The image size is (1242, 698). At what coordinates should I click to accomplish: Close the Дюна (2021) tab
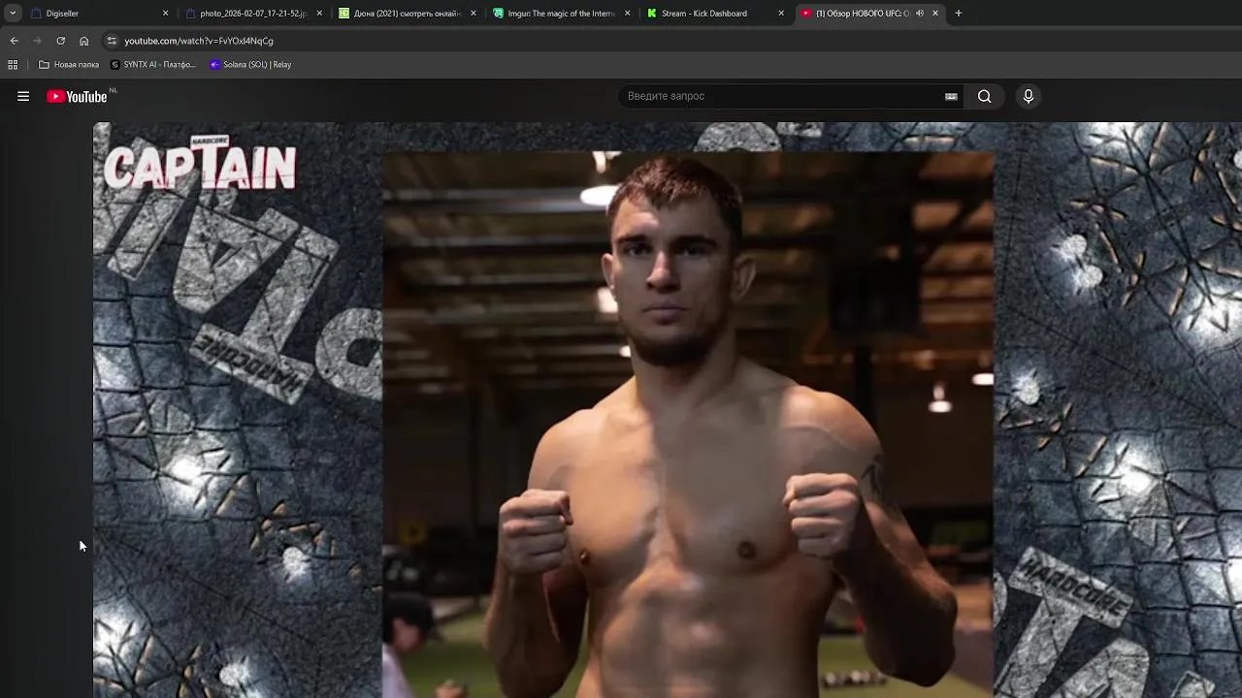click(x=474, y=14)
